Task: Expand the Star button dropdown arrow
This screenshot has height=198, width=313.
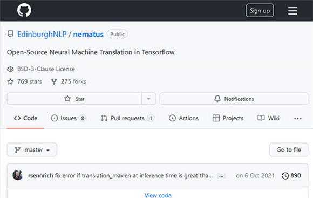Action: coord(149,99)
